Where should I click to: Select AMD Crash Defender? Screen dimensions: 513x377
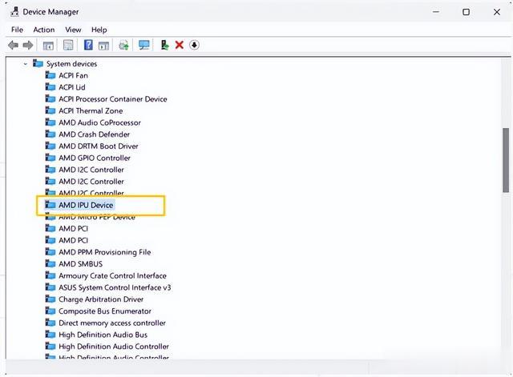click(x=95, y=134)
